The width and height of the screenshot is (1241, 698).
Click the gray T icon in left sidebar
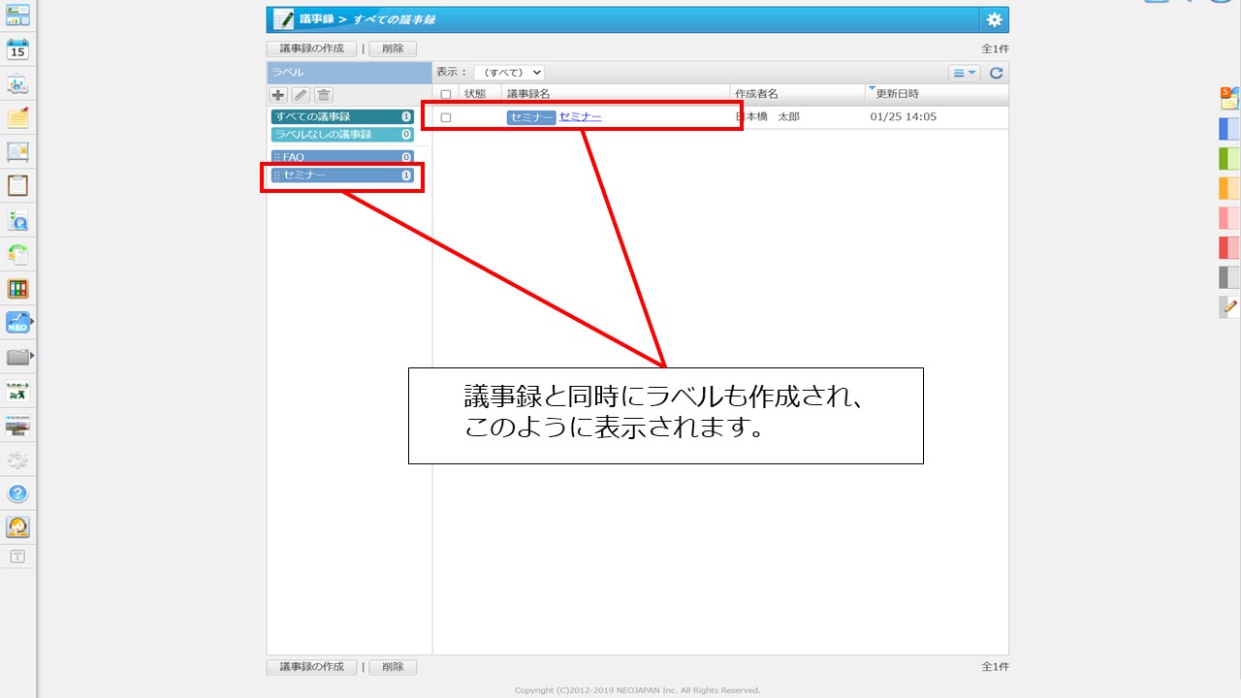click(17, 556)
